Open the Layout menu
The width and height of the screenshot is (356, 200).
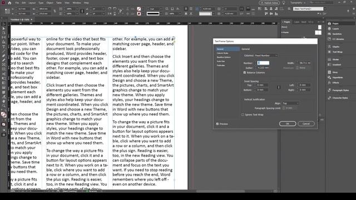[32, 3]
